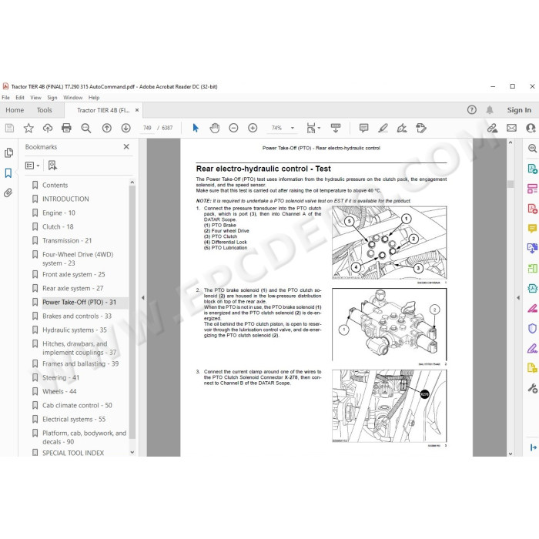Viewport: 539px width, 539px height.
Task: Jump to Clutch - 18 bookmark
Action: pyautogui.click(x=58, y=227)
